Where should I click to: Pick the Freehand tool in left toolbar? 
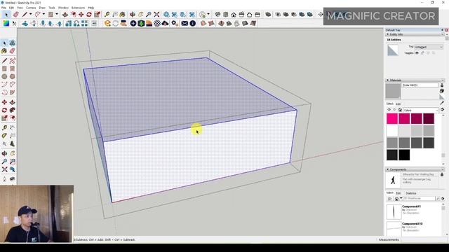coord(13,61)
